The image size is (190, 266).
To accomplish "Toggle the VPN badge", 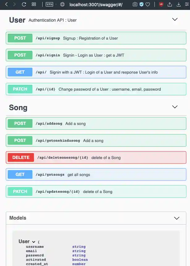I will (x=49, y=4).
